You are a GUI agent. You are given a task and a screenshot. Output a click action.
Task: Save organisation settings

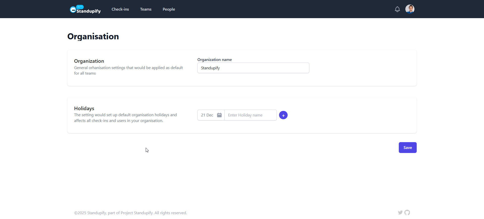[408, 147]
